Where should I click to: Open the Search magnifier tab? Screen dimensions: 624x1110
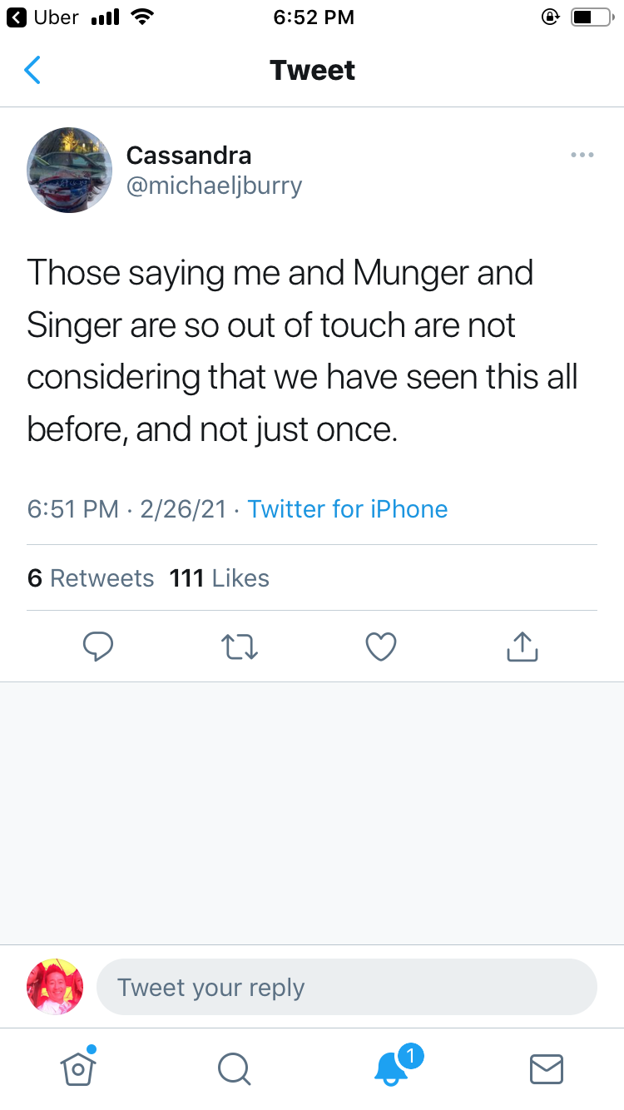click(234, 1068)
